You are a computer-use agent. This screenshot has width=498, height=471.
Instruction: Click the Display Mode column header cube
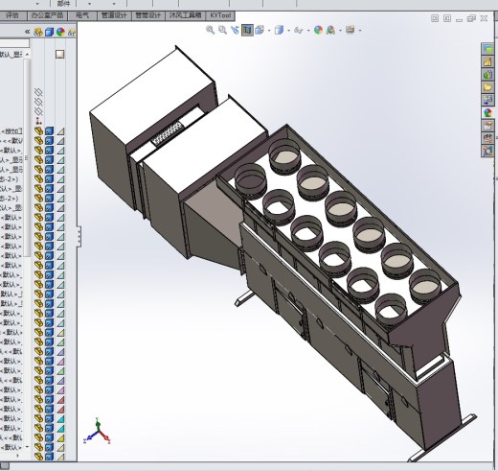(49, 32)
